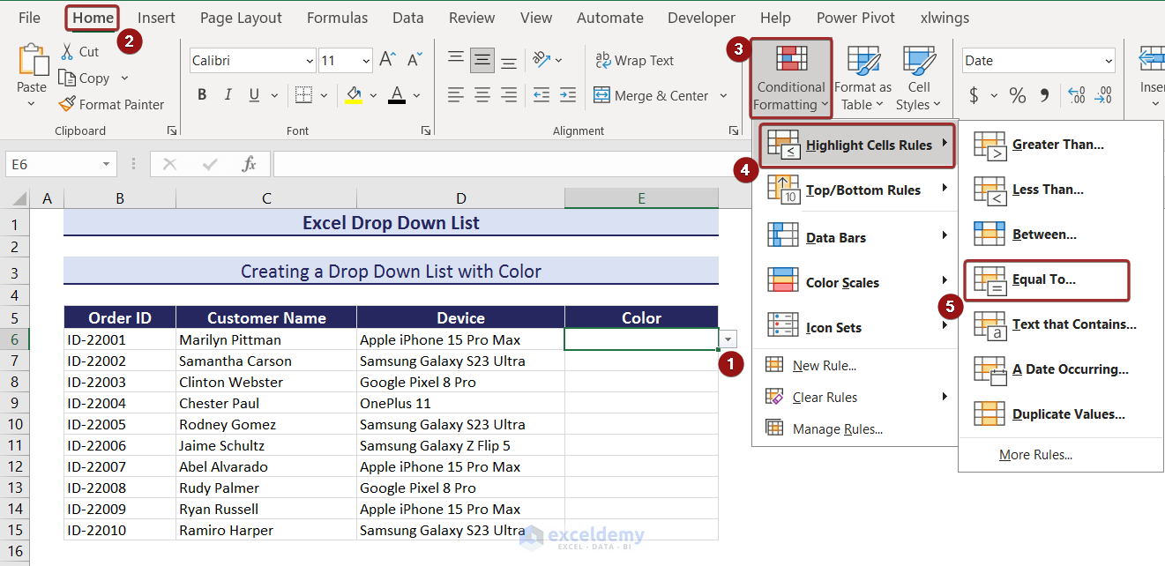The height and width of the screenshot is (566, 1165).
Task: Apply the Font Color swatch
Action: coord(396,95)
